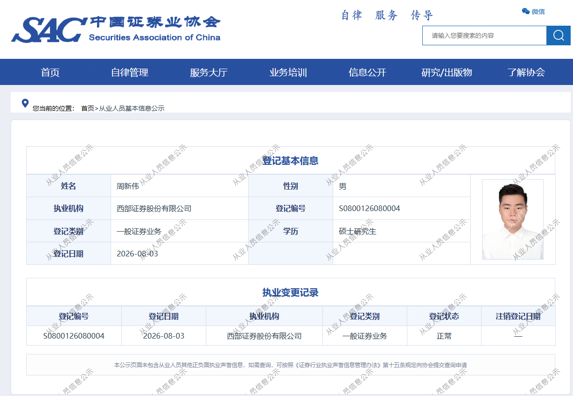The width and height of the screenshot is (573, 396).
Task: Open the 自律管理 navigation menu
Action: click(x=129, y=72)
